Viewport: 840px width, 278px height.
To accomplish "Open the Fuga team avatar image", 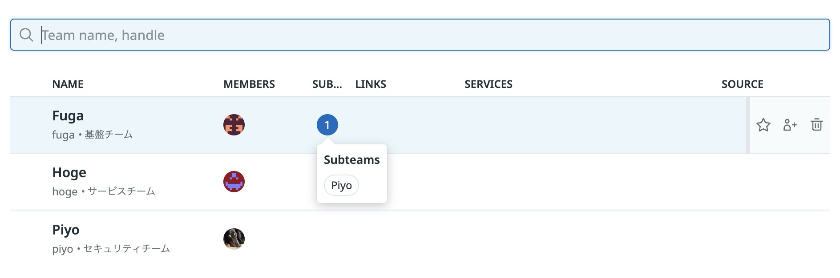I will tap(234, 125).
